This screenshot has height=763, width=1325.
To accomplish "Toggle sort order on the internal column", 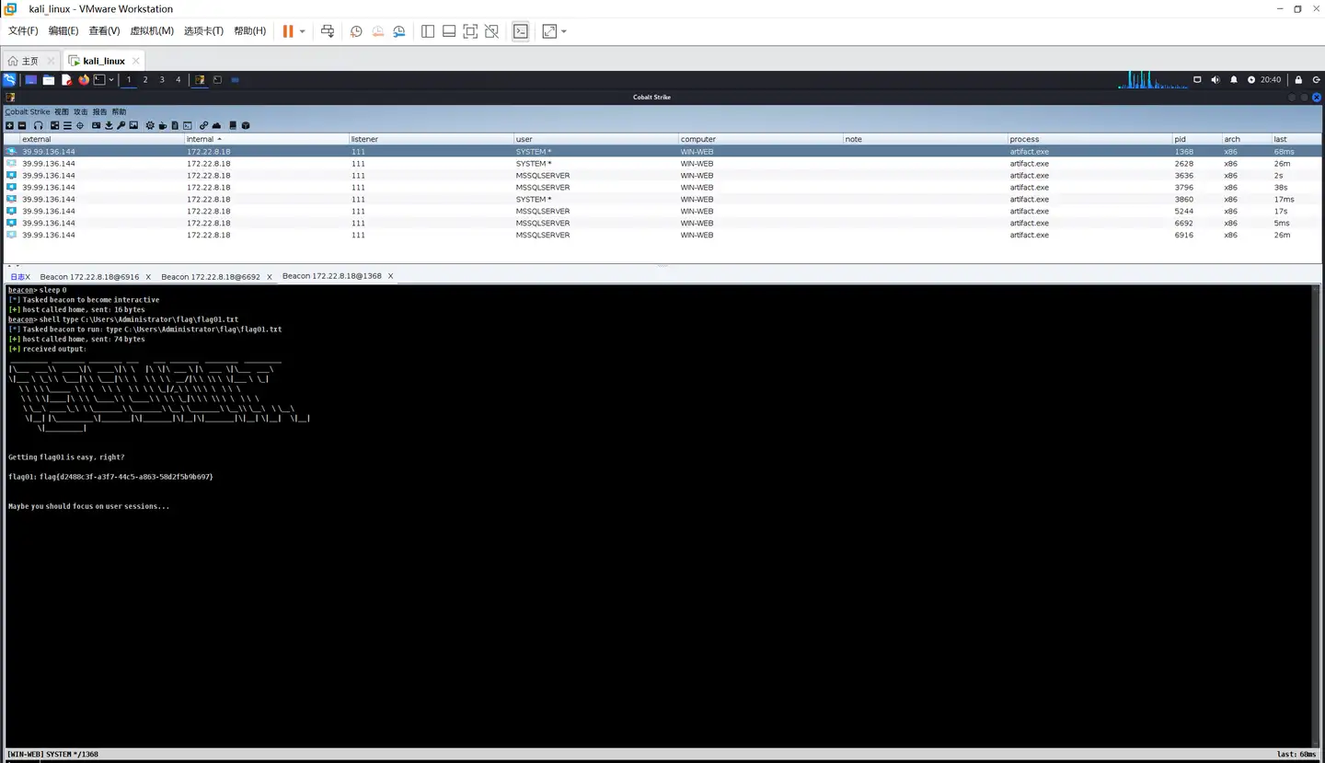I will [x=266, y=139].
